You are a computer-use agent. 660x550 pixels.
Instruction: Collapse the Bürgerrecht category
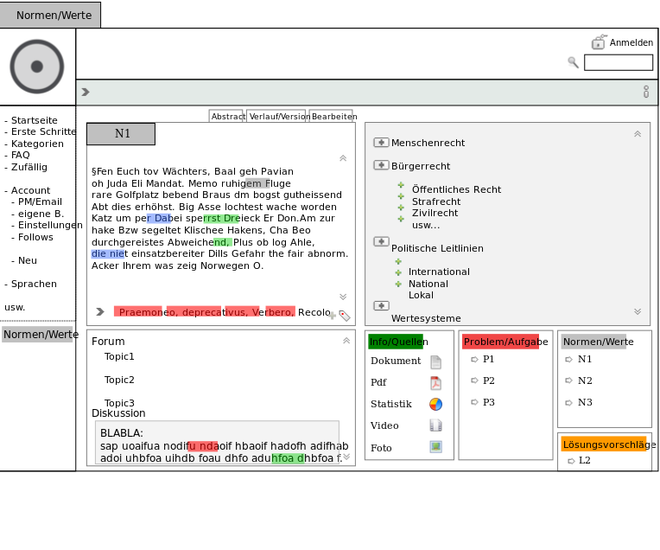(x=381, y=165)
